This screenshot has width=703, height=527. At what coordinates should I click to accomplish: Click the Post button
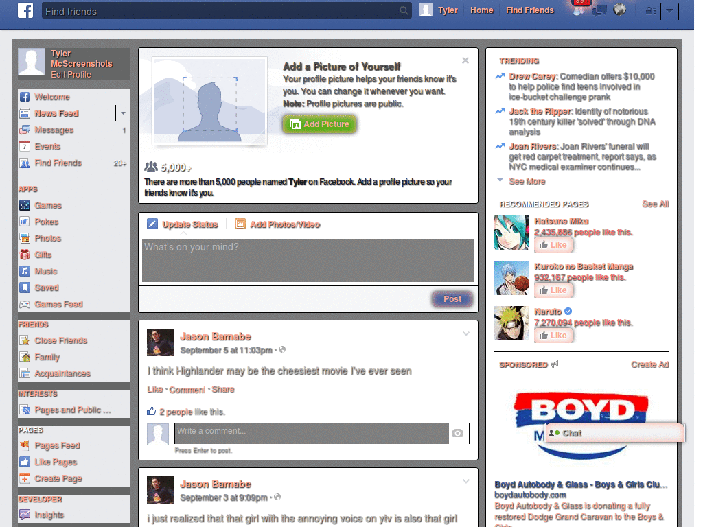452,299
